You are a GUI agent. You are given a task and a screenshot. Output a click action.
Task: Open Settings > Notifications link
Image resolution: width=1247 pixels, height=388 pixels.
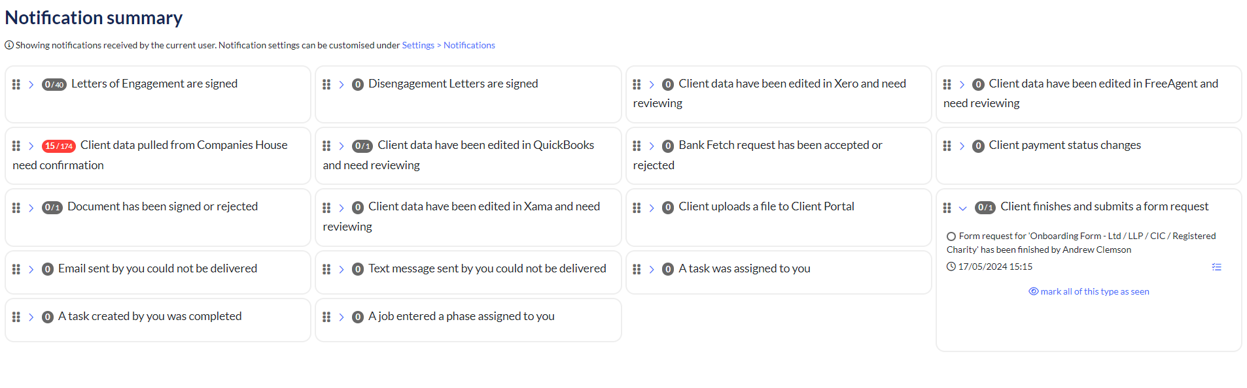(x=448, y=45)
